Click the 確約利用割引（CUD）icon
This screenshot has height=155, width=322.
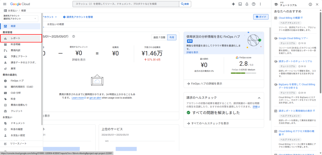(x=6, y=87)
